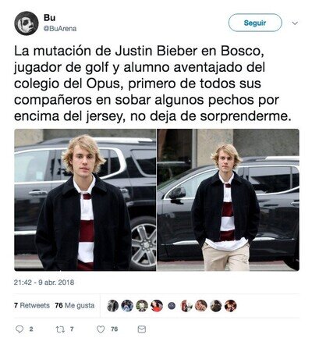
Task: Click the reply count number 2
Action: [x=31, y=329]
